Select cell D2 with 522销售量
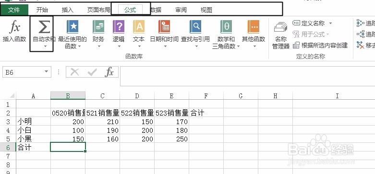375x174 pixels. pos(137,113)
